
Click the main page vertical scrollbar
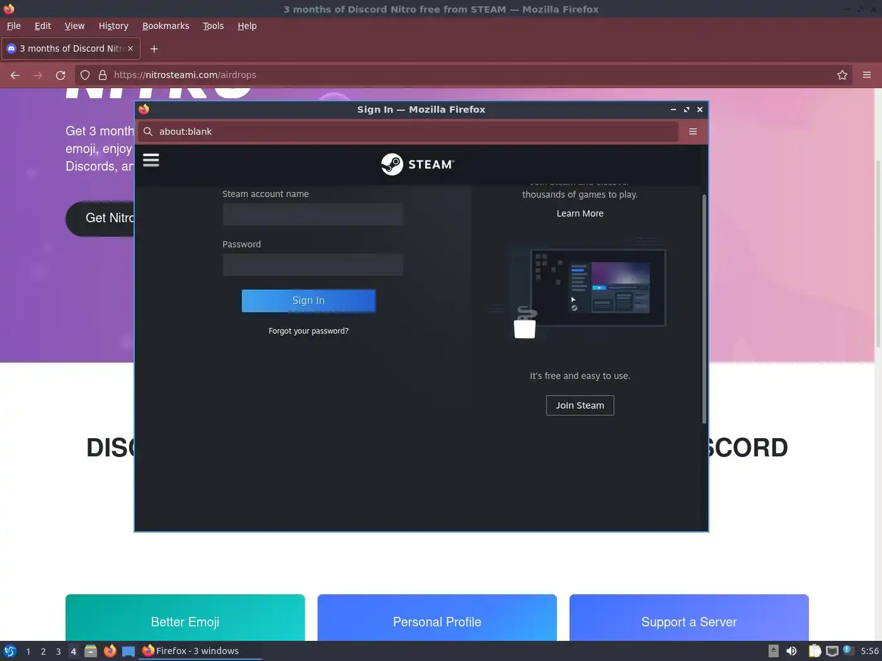878,254
